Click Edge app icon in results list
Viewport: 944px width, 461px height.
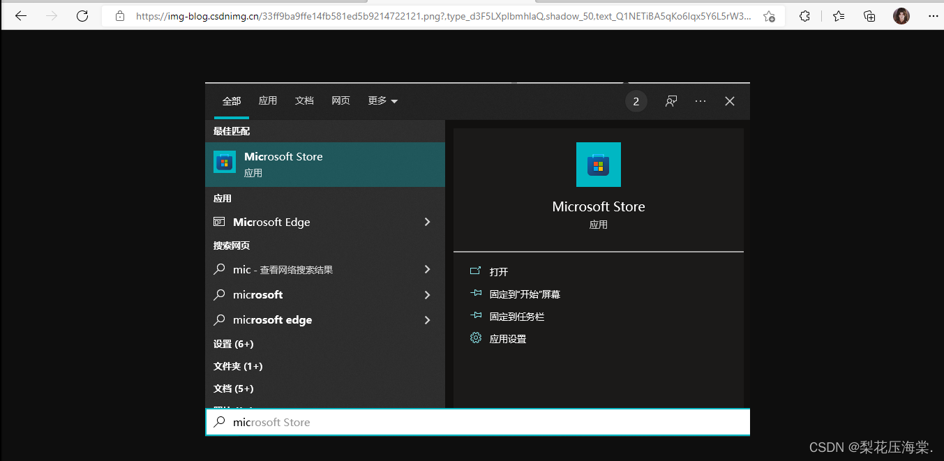click(x=219, y=222)
